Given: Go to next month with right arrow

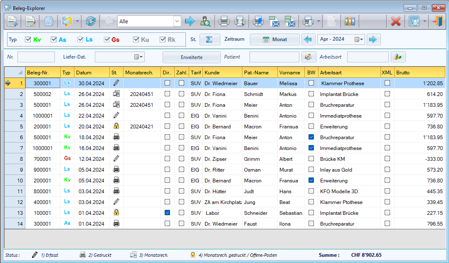Looking at the screenshot, I should click(374, 39).
